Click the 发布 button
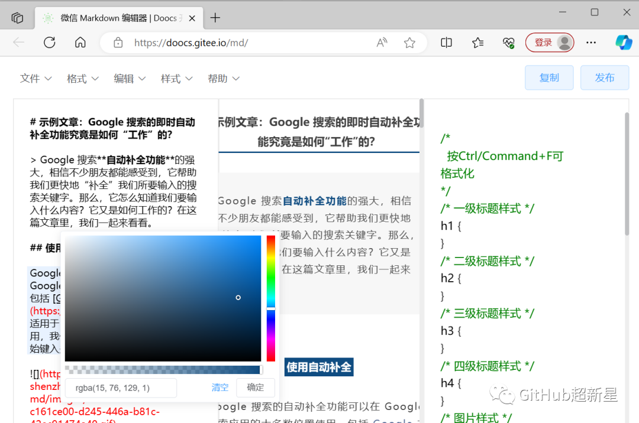The image size is (639, 423). [x=604, y=77]
